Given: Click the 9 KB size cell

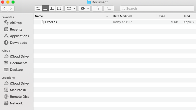Looking at the screenshot, I should (175, 22).
